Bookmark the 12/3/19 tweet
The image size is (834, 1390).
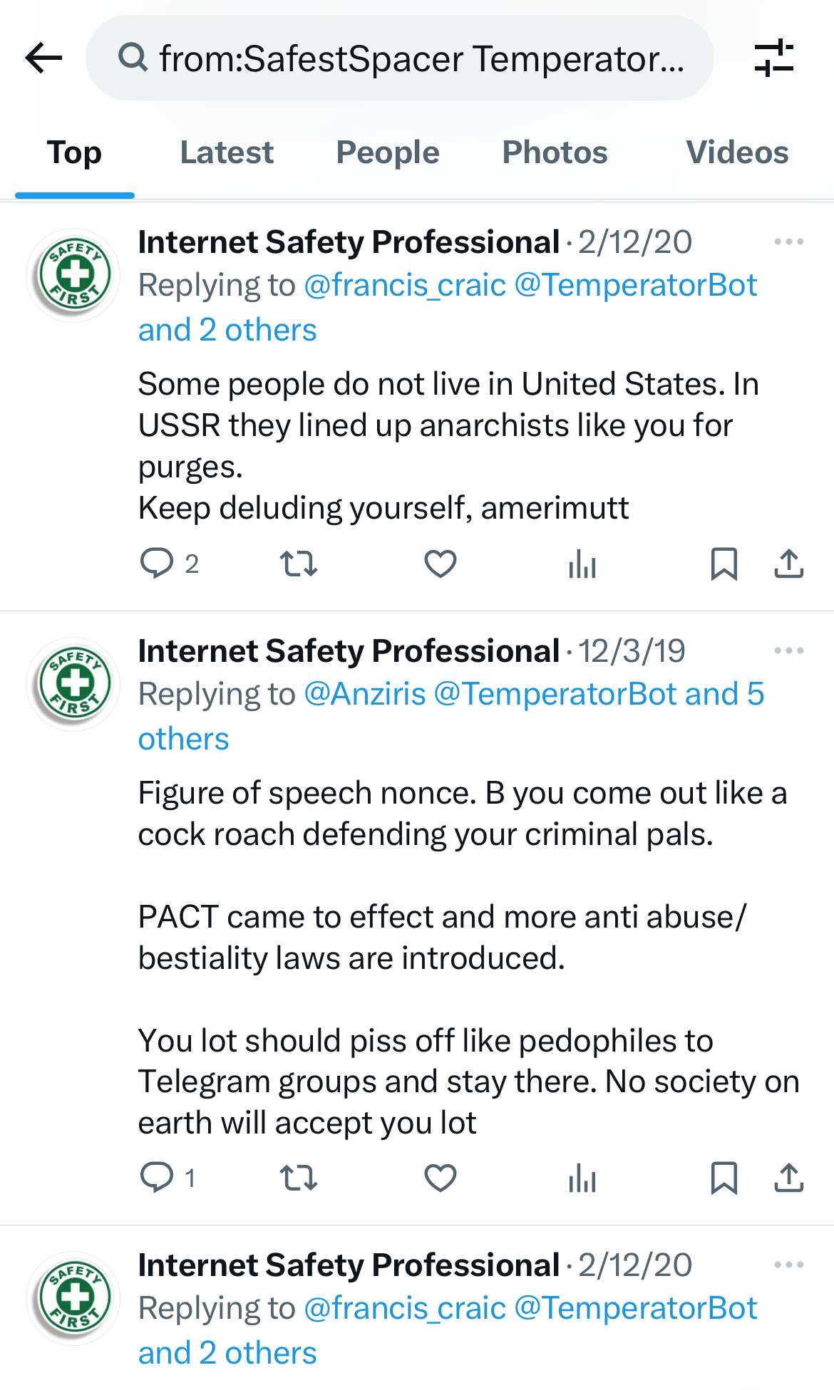pyautogui.click(x=724, y=1178)
